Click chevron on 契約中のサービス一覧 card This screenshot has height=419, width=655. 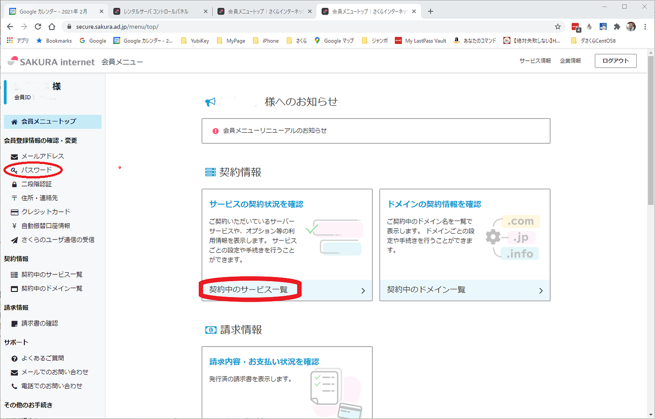tap(363, 291)
